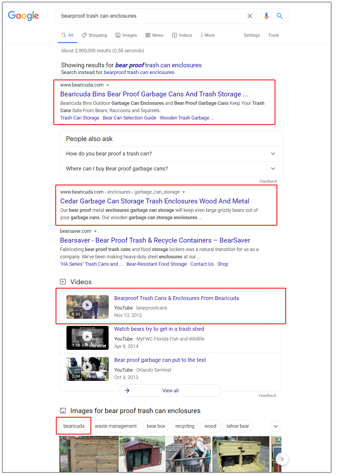Viewport: 337px width, 474px height.
Task: Open Cedar Garbage Can Storage Trash Enclosures result
Action: pyautogui.click(x=154, y=201)
